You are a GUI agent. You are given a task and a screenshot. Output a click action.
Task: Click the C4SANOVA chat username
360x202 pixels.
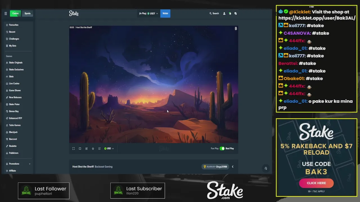click(297, 33)
